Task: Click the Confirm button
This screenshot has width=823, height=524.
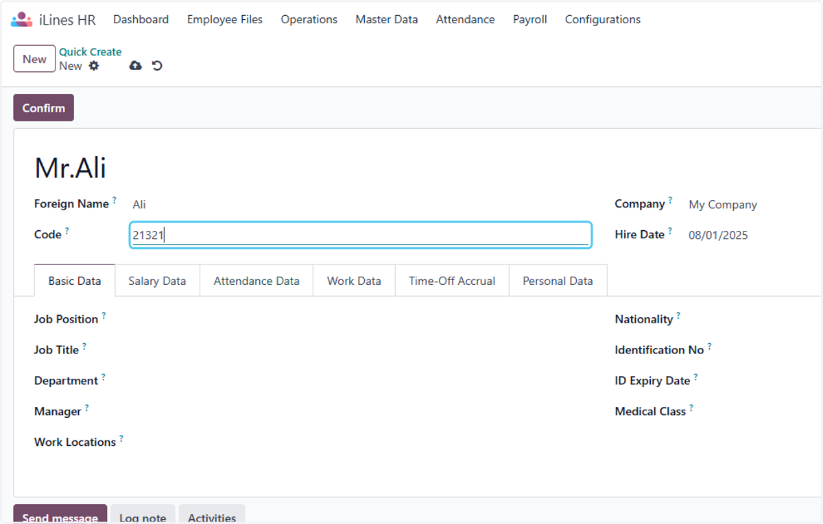Action: click(44, 108)
